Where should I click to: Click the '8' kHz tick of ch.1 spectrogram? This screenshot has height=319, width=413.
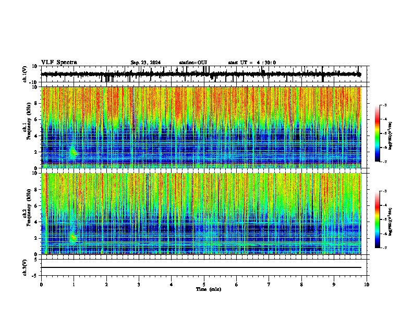[37, 103]
